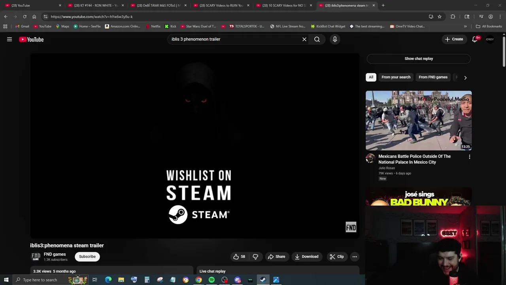Click the FND watermark in video player

[351, 227]
